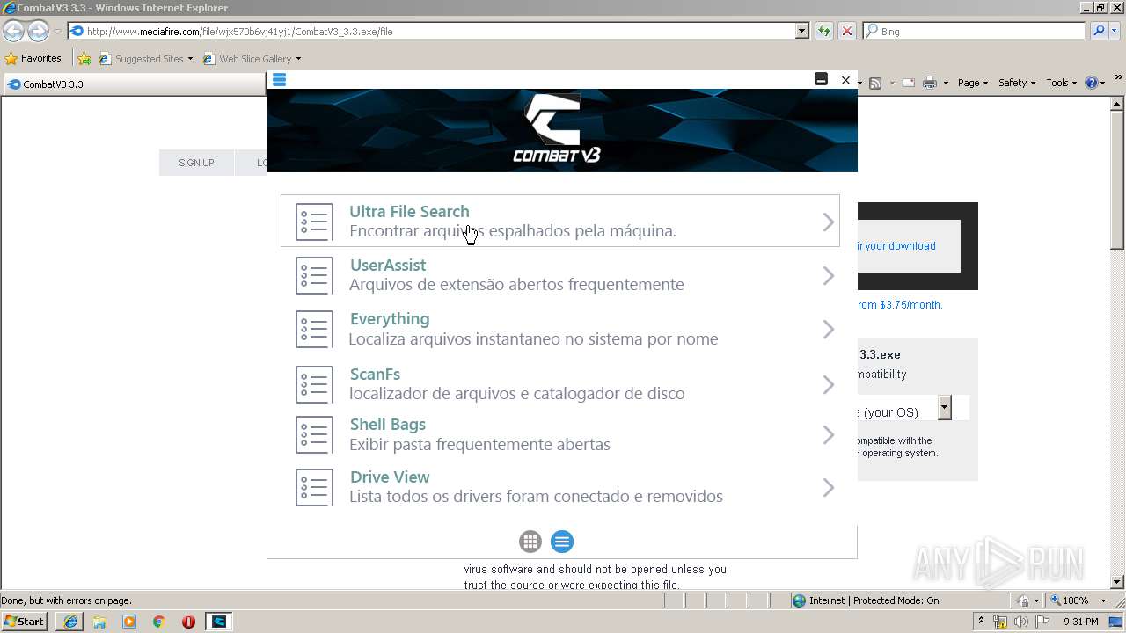1126x633 pixels.
Task: Click the Shell Bags list icon
Action: tap(314, 435)
